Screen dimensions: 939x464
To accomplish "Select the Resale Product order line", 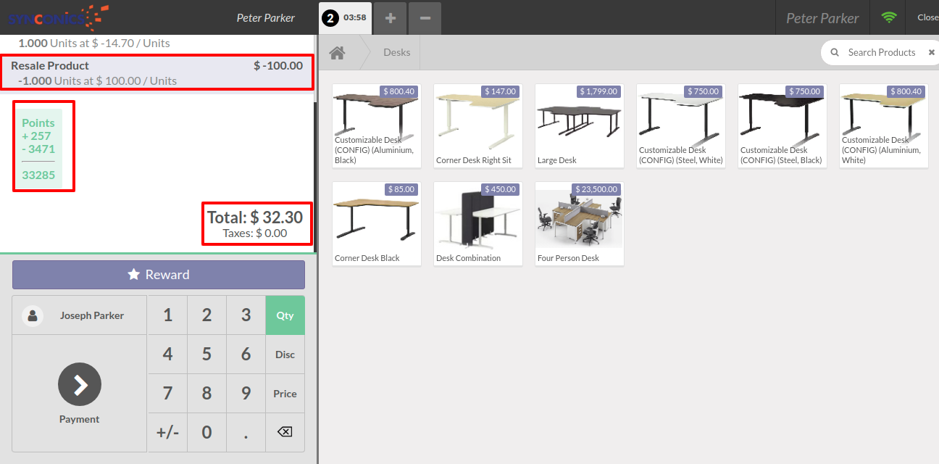I will [156, 72].
